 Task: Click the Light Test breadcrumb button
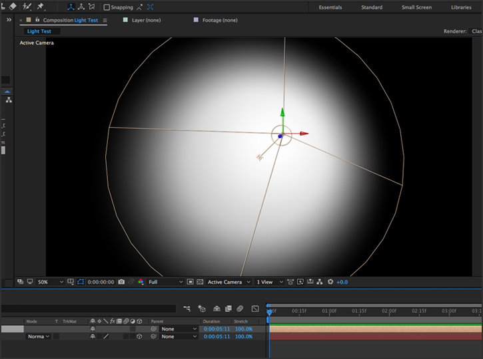tap(39, 31)
